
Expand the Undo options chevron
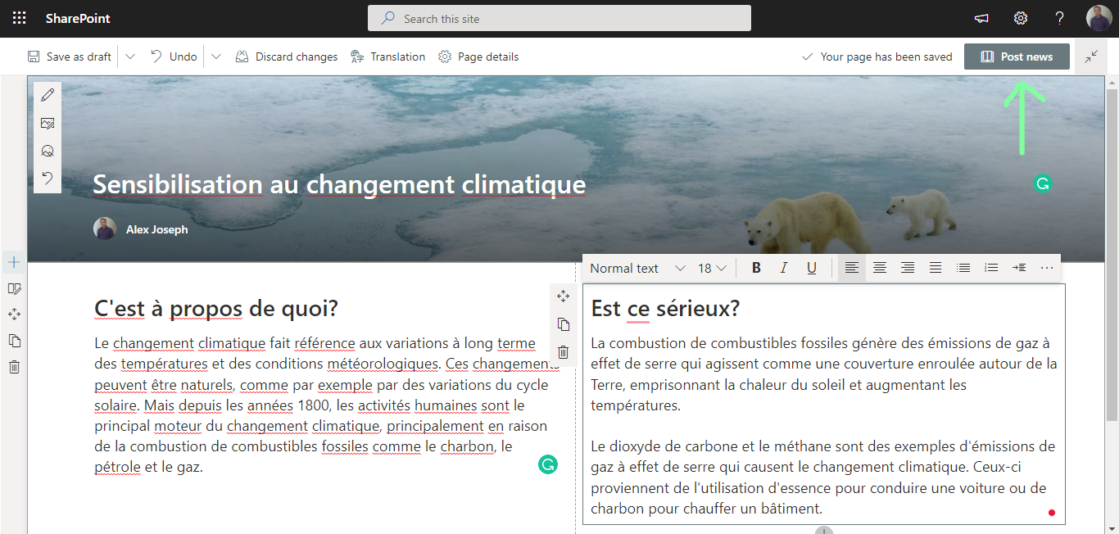click(215, 57)
